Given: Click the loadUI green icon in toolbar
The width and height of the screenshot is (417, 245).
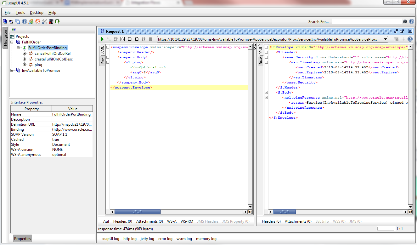Looking at the screenshot, I should [57, 21].
